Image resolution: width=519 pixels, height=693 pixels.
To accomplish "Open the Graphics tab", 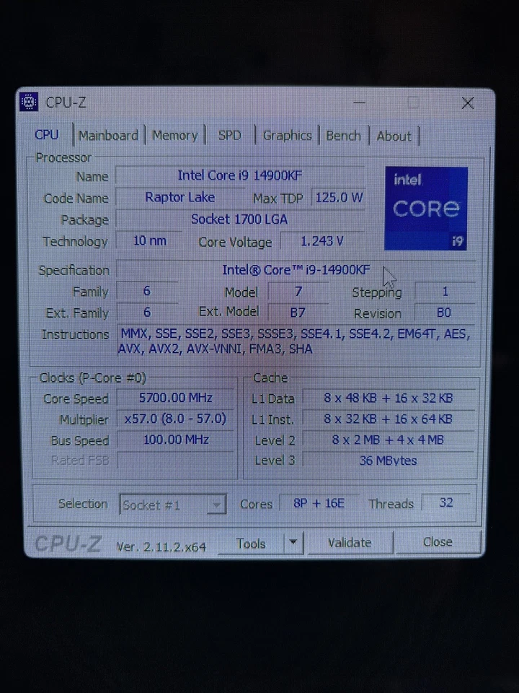I will click(288, 136).
